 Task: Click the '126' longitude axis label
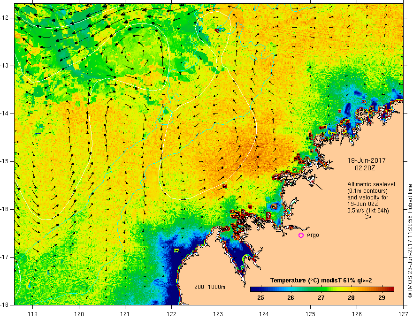tap(357, 314)
